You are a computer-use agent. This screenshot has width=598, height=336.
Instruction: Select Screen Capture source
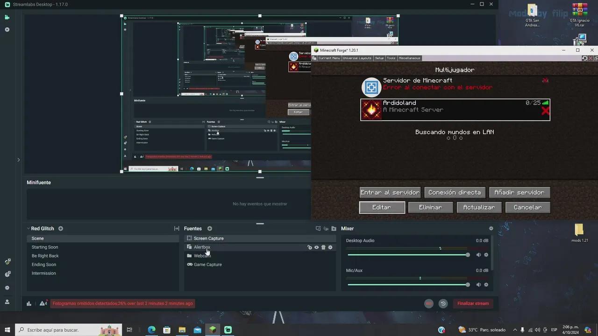click(x=260, y=238)
